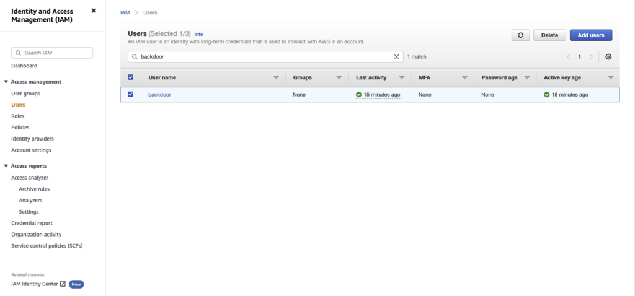Open Analyzers under Access analyzer

(x=30, y=200)
